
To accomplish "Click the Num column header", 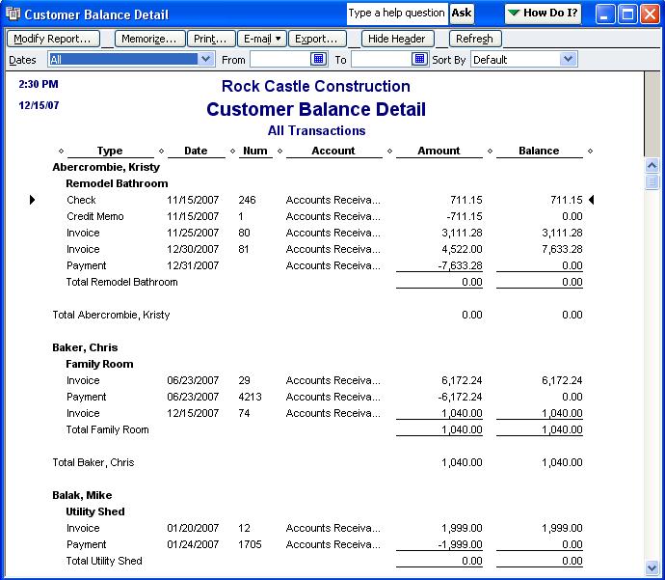I will (255, 151).
